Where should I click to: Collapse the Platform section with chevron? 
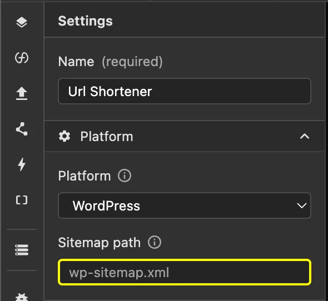click(305, 136)
